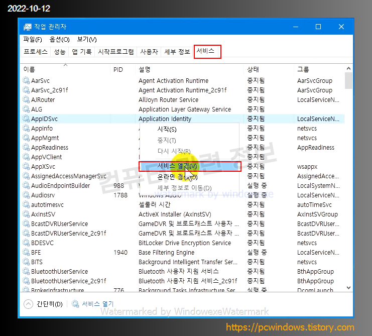Switch to the 시작프로그램 tab
Image resolution: width=372 pixels, height=336 pixels.
click(x=116, y=52)
